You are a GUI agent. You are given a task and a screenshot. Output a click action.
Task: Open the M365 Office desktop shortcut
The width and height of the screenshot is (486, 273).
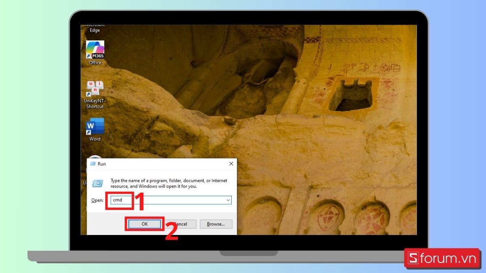tap(95, 53)
